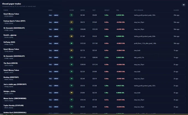Click the RESULT column header
Image resolution: width=188 pixels, height=115 pixels.
click(107, 10)
